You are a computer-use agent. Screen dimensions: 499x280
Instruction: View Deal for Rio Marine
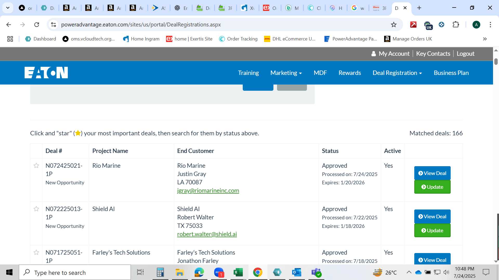click(x=432, y=173)
